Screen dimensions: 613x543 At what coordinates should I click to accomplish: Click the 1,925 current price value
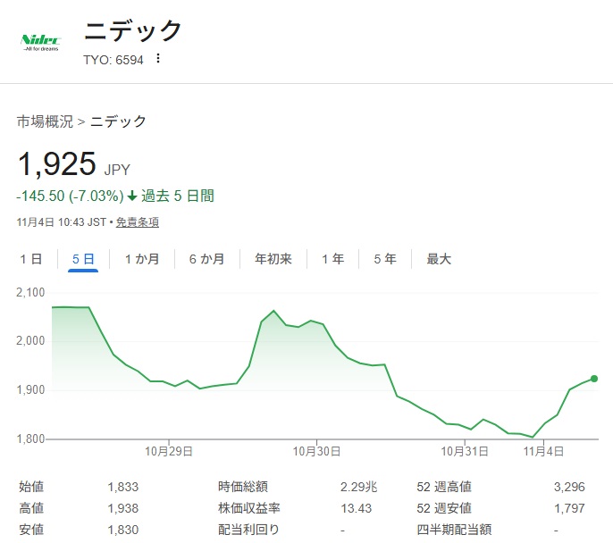(x=57, y=164)
